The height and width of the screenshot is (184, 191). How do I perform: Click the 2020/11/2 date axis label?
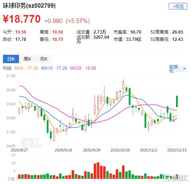click(x=149, y=150)
